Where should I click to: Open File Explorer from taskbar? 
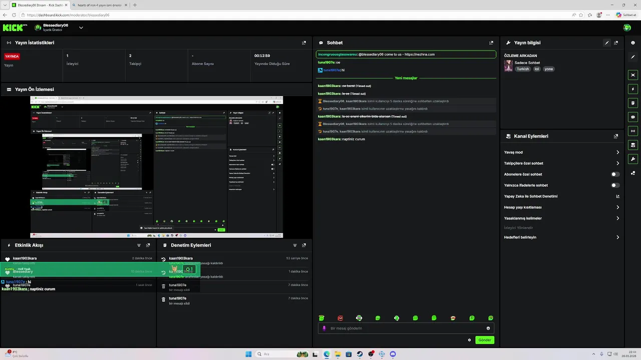(x=338, y=354)
